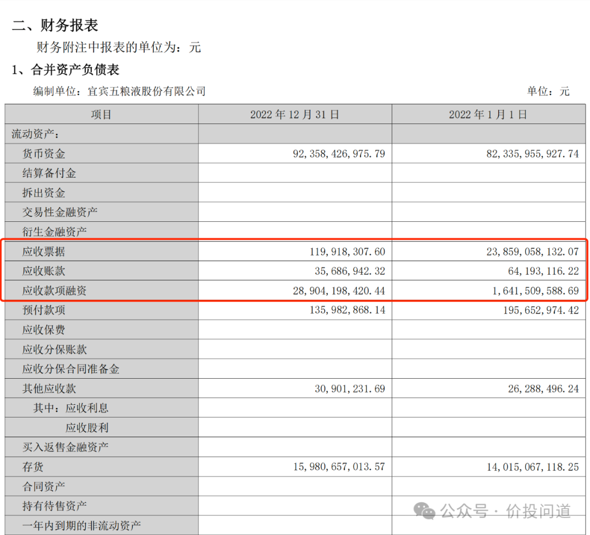
Task: Select value 64,193,116.22
Action: point(544,271)
